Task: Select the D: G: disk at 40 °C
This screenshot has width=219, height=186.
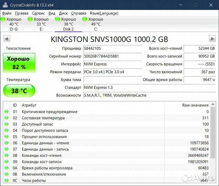Action: 14,24
